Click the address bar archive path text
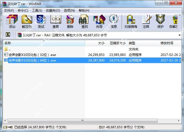Screen dimensions: 184x132 65,35
